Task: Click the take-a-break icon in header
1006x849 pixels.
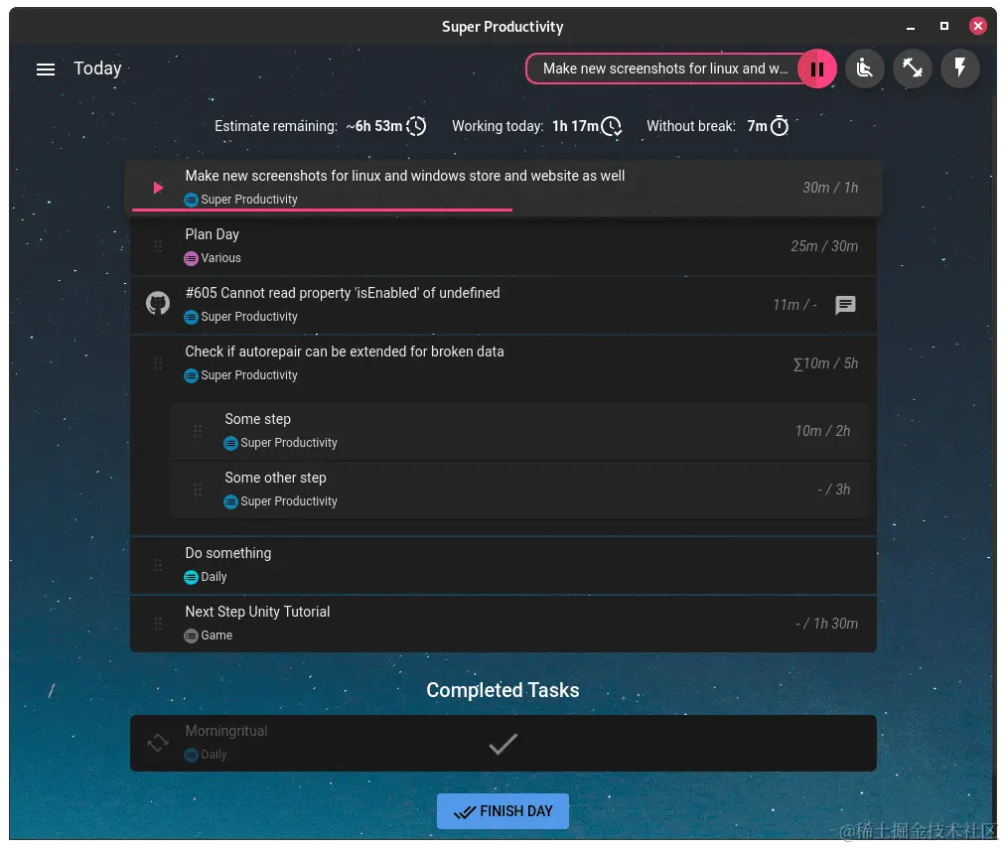Action: tap(865, 69)
